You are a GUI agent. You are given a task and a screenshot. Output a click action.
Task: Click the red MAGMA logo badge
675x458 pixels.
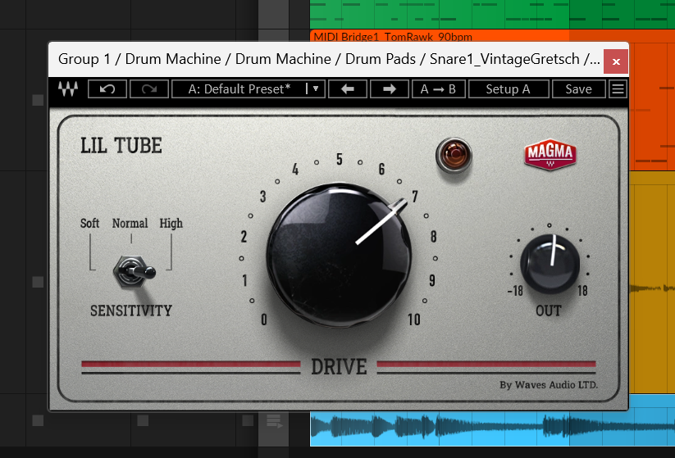click(x=550, y=155)
